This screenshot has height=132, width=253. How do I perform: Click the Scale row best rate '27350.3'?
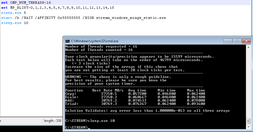click(109, 97)
